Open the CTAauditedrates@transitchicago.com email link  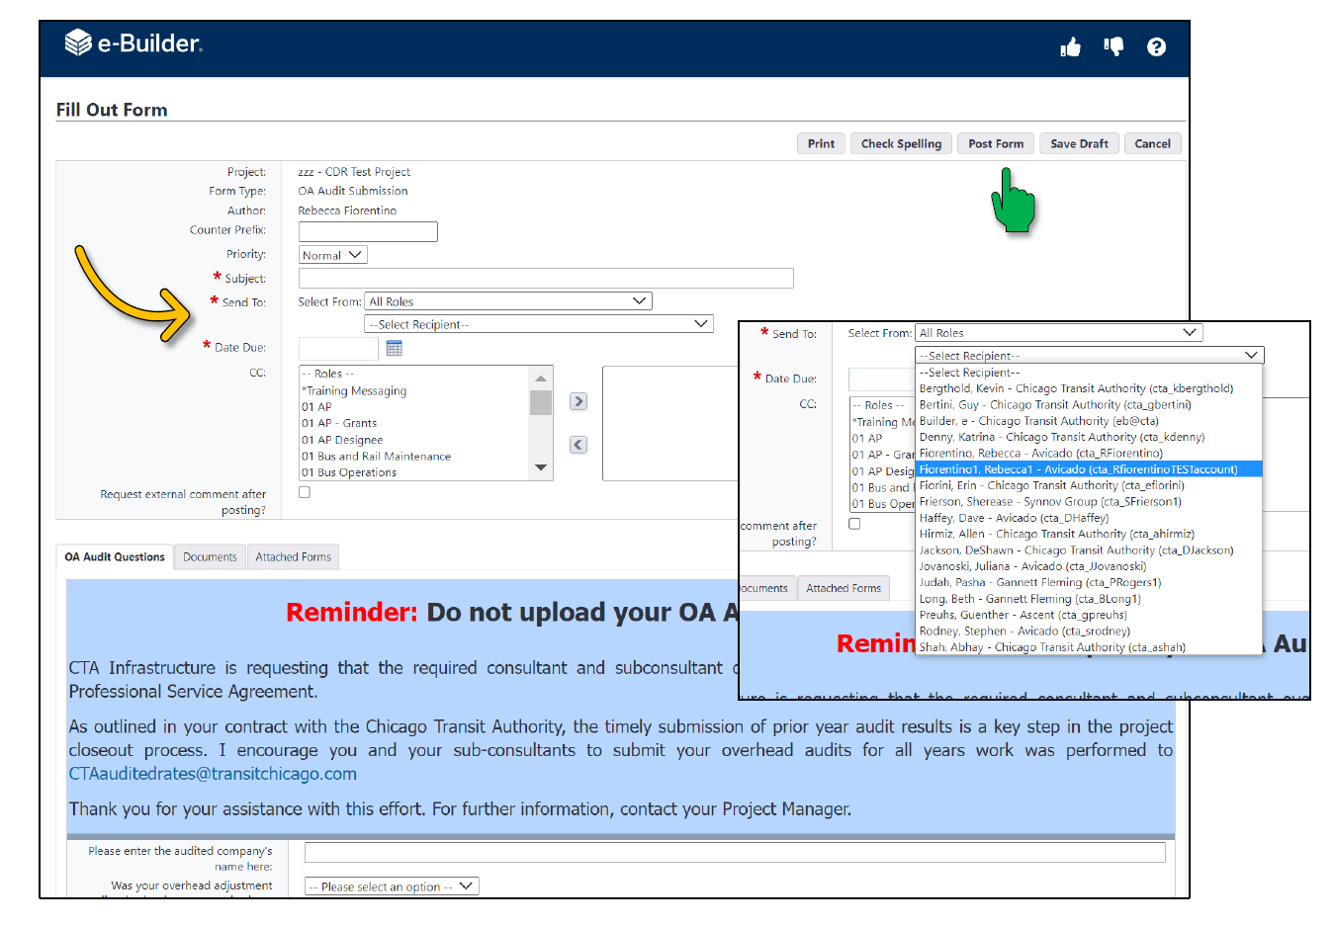pos(213,774)
